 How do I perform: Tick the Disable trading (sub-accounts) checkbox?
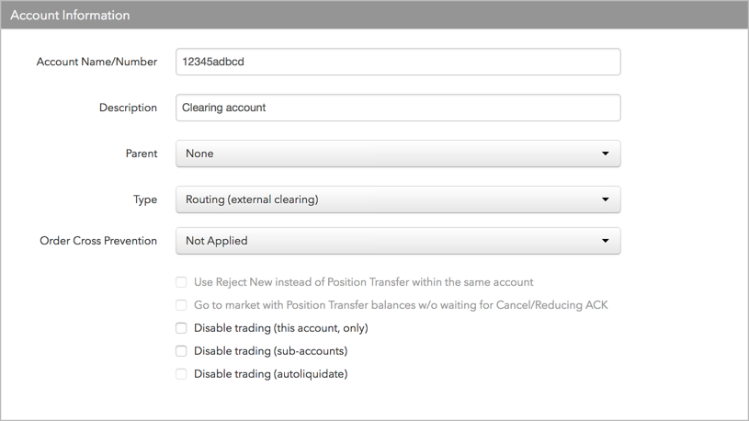181,351
